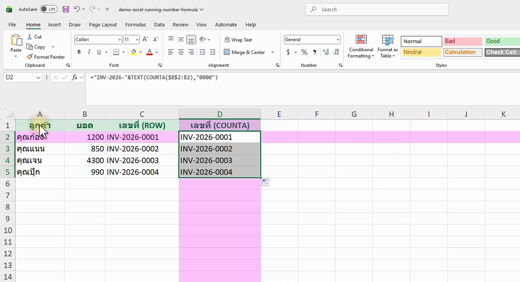The width and height of the screenshot is (520, 282).
Task: Select cell C3 INV-2026-0002
Action: [x=142, y=149]
